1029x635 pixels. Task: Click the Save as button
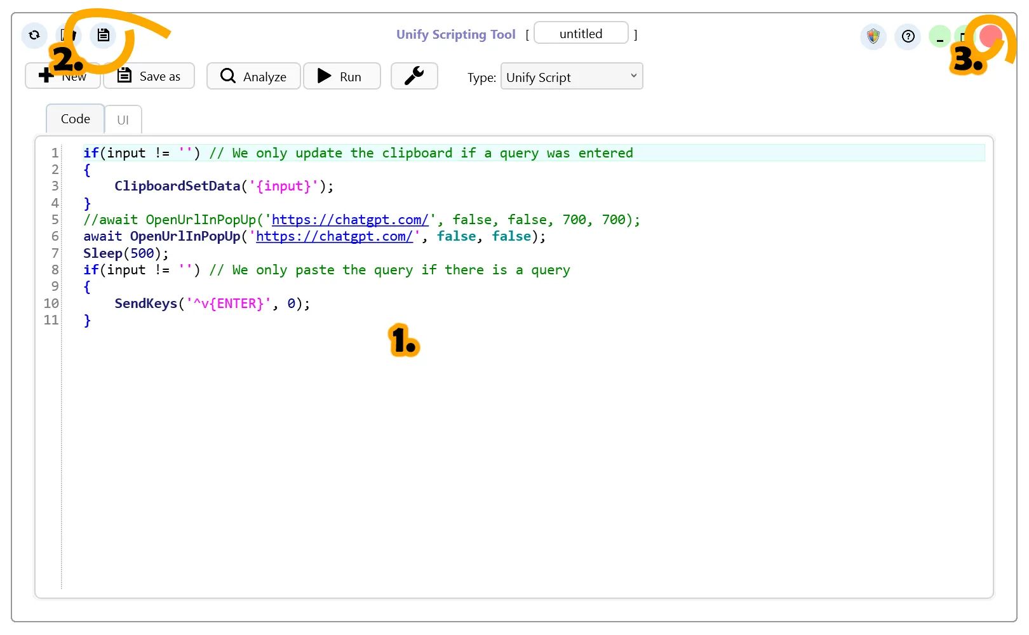coord(149,76)
